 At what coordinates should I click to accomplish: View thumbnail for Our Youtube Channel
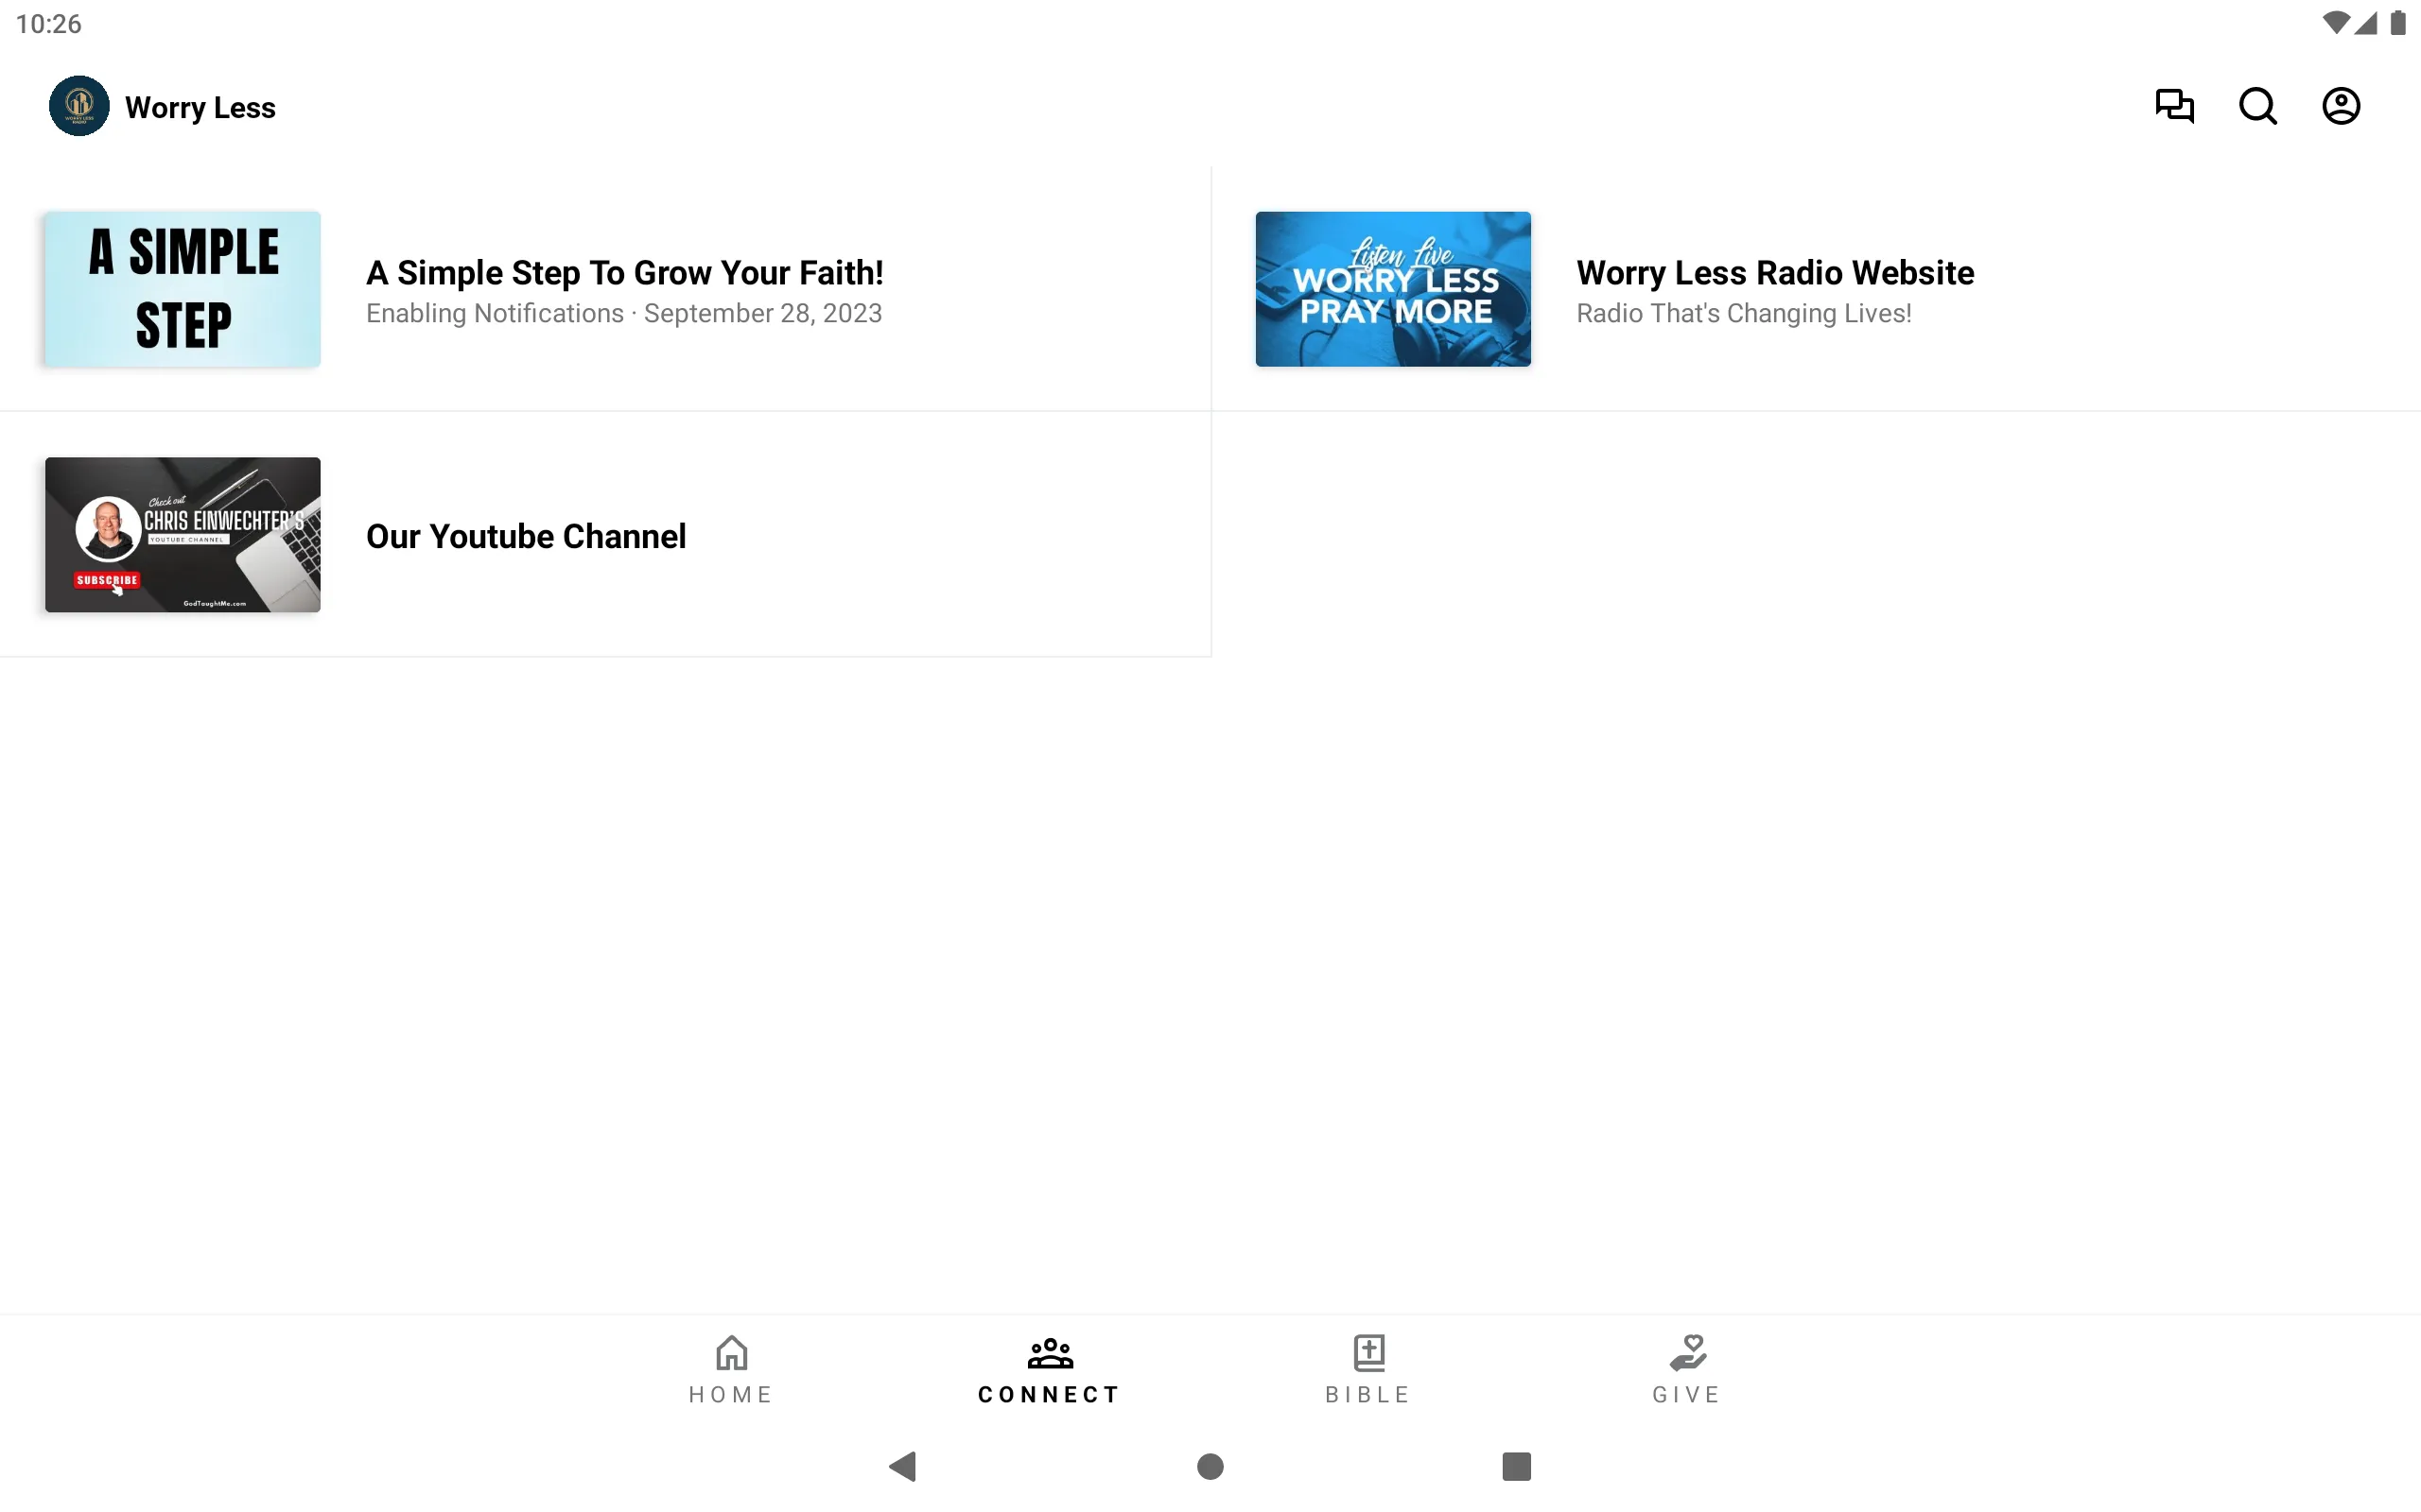(x=183, y=535)
